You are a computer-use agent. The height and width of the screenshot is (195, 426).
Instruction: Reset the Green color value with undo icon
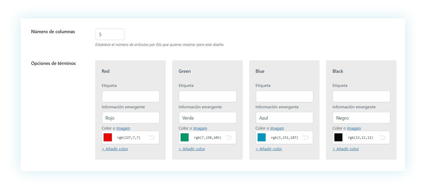pyautogui.click(x=229, y=138)
